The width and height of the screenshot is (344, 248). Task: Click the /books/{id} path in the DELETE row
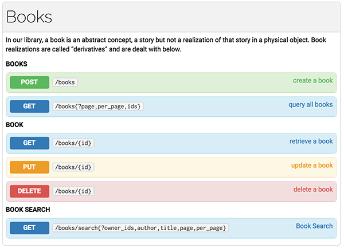tap(73, 191)
